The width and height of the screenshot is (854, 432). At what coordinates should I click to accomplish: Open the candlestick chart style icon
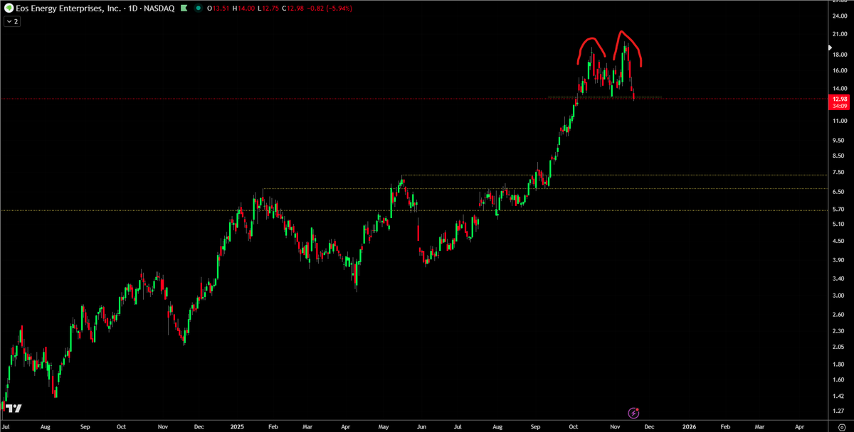[x=184, y=8]
